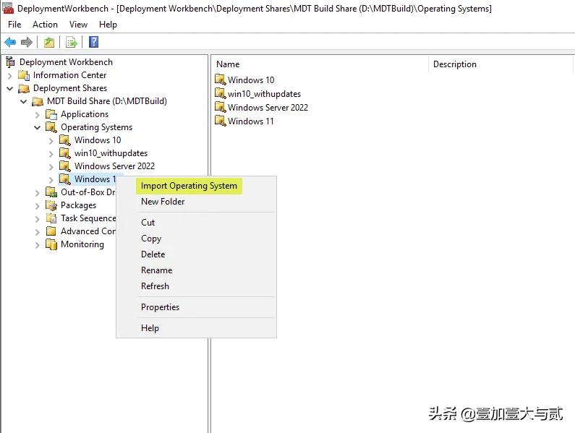This screenshot has height=433, width=575.
Task: Click the Deployment Shares folder icon
Action: coord(24,88)
